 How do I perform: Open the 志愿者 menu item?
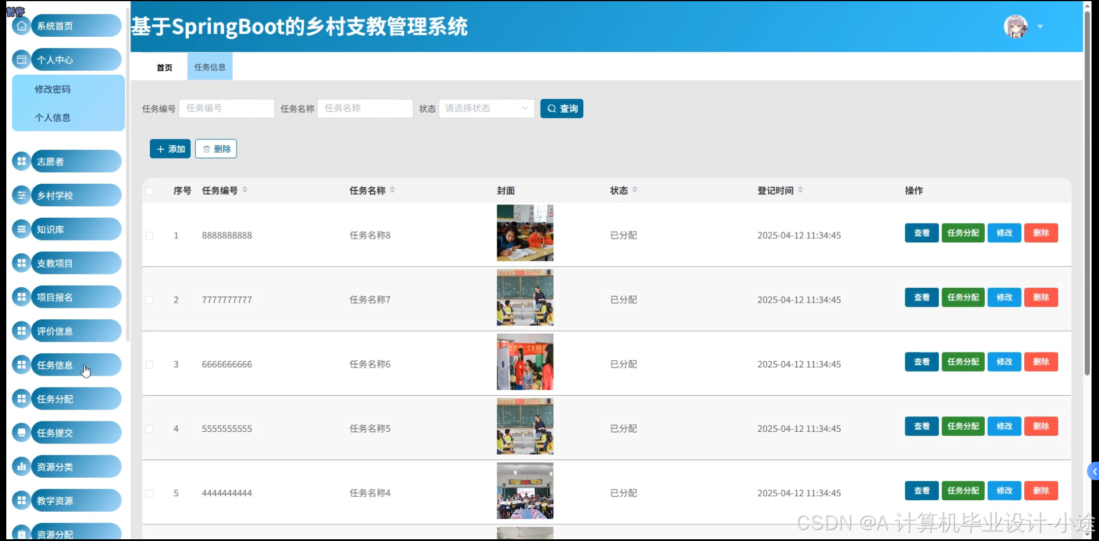coord(76,161)
